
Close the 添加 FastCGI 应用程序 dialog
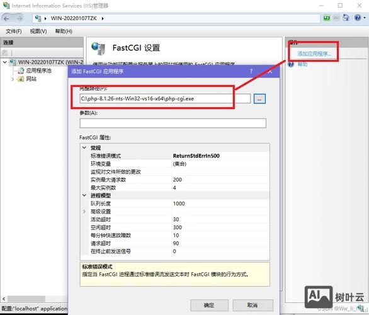click(270, 71)
